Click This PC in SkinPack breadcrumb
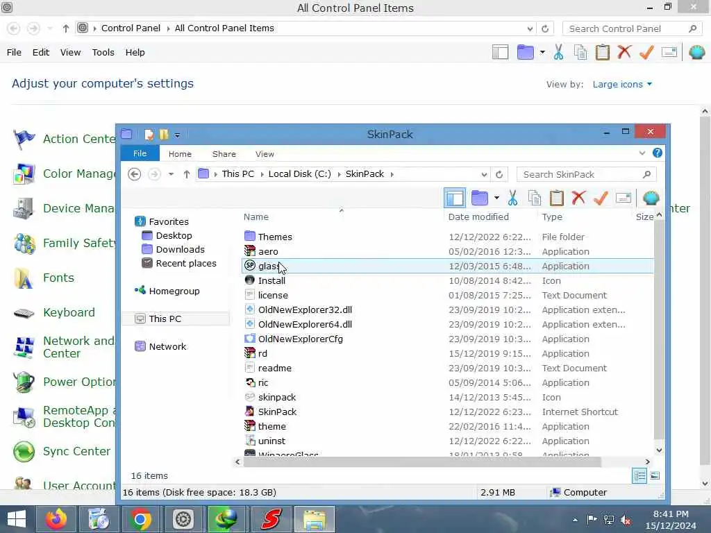711x533 pixels. tap(237, 174)
